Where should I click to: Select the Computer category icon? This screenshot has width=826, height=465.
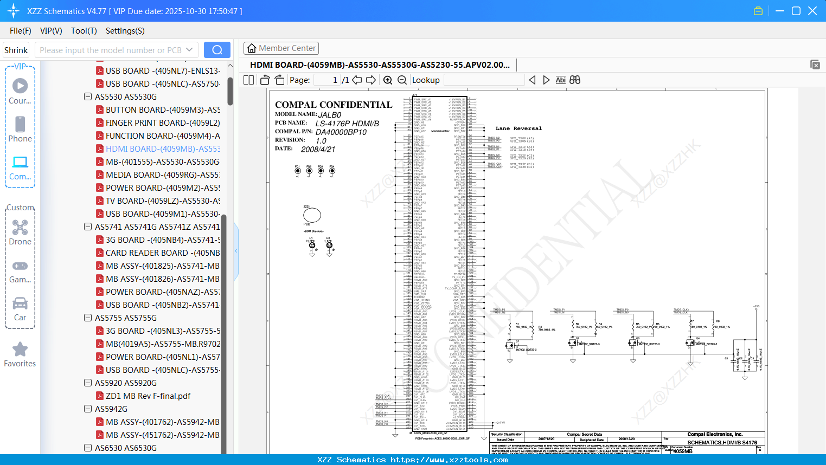(20, 167)
